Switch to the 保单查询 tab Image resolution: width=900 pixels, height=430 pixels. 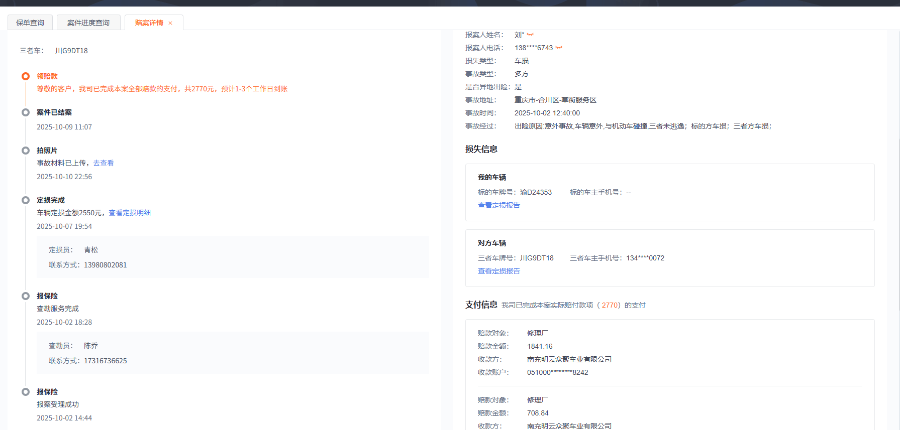(30, 23)
